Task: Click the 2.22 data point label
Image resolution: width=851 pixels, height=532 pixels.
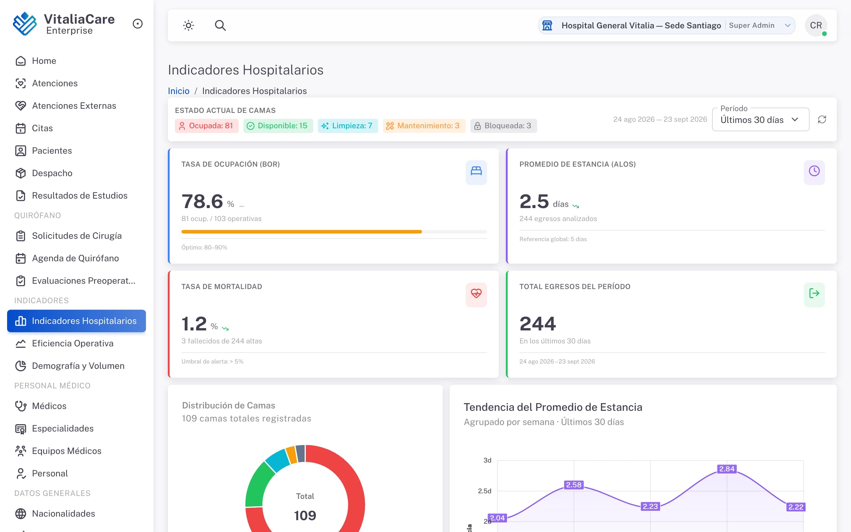Action: coord(796,507)
